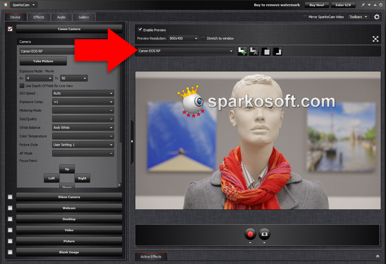Switch to the Gallery tab
386x264 pixels.
pyautogui.click(x=84, y=17)
